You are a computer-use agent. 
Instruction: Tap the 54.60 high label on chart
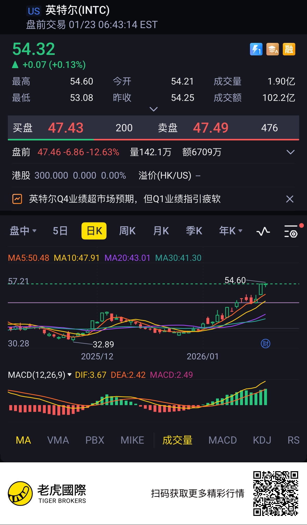tap(235, 280)
